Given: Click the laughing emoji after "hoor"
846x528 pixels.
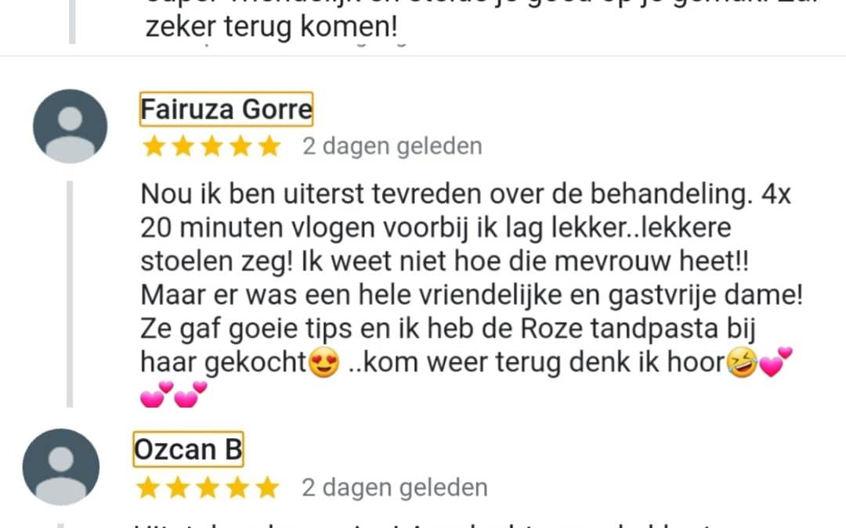Looking at the screenshot, I should point(743,362).
